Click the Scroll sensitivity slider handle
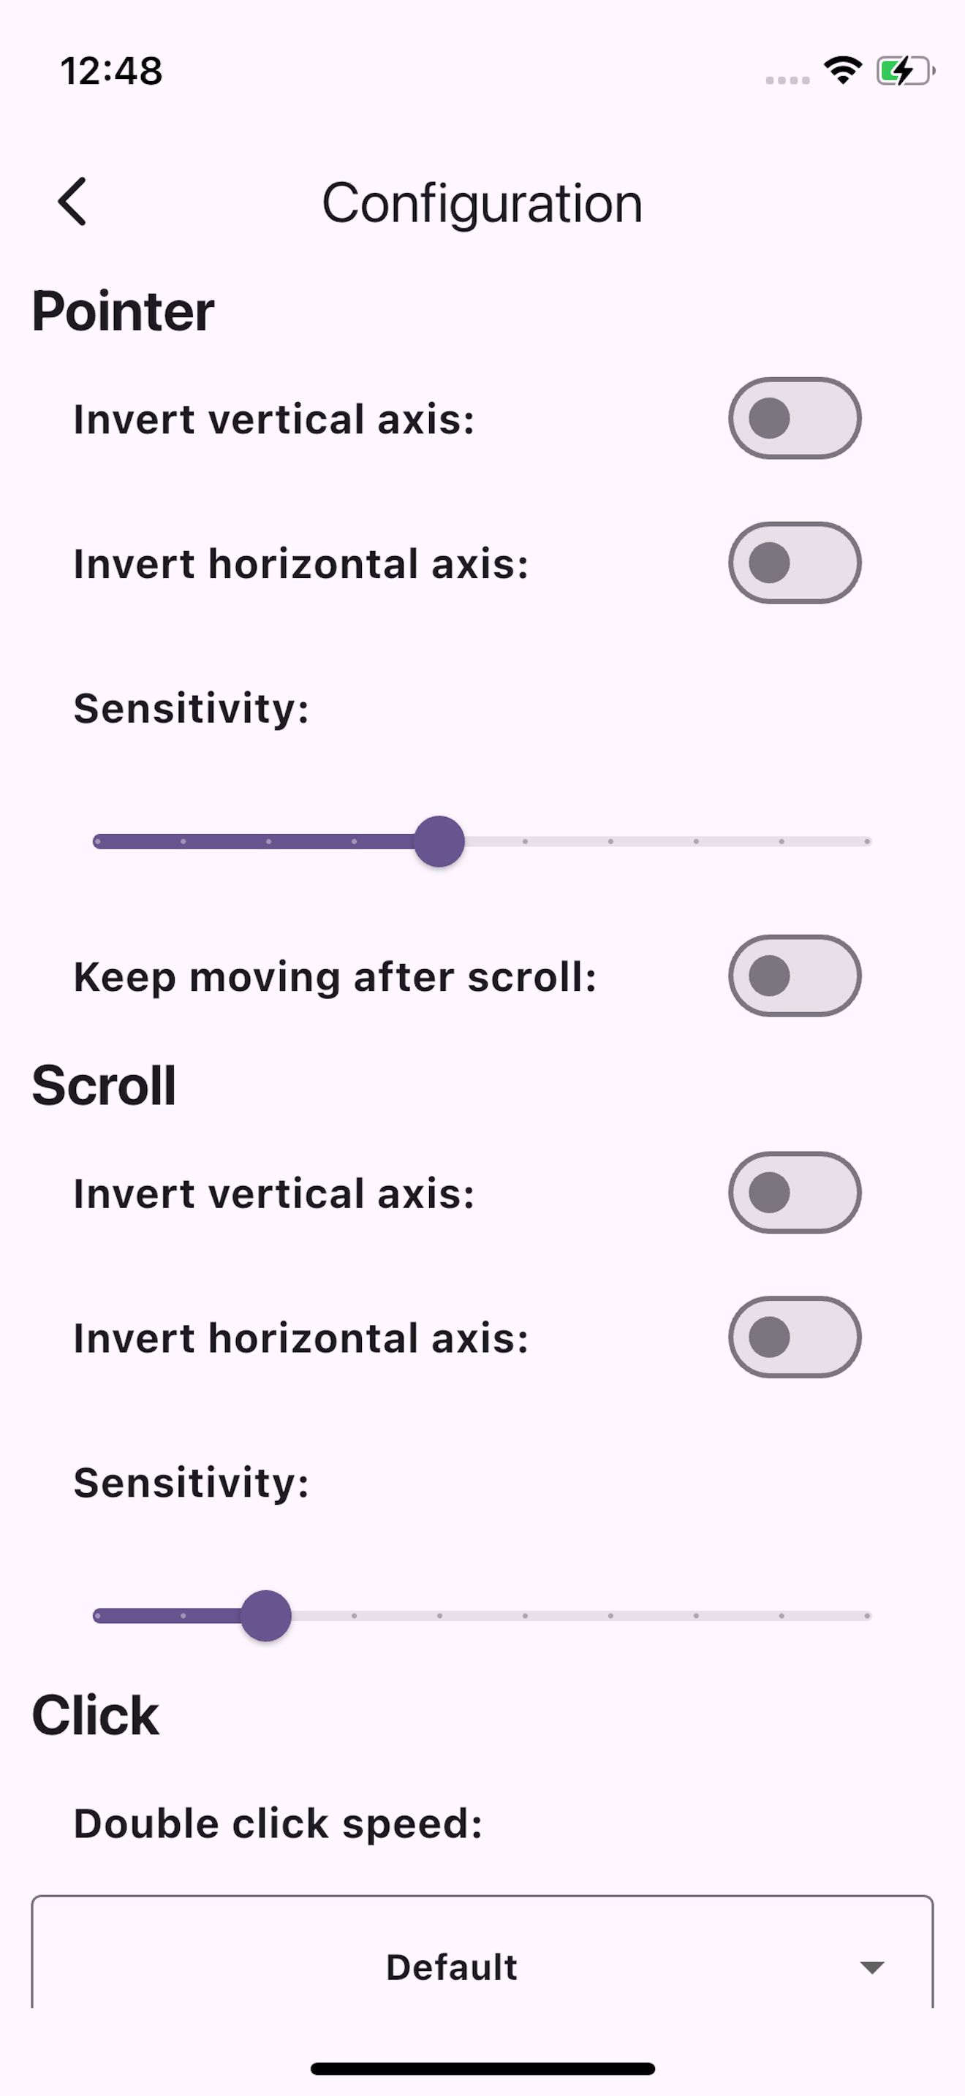Screen dimensions: 965x2096 [x=266, y=1616]
